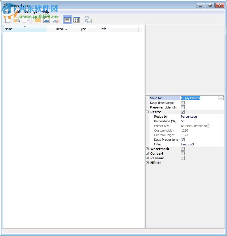Open the File menu
Image resolution: width=227 pixels, height=236 pixels.
[7, 12]
